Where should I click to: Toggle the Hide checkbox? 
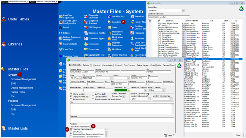pos(174,135)
